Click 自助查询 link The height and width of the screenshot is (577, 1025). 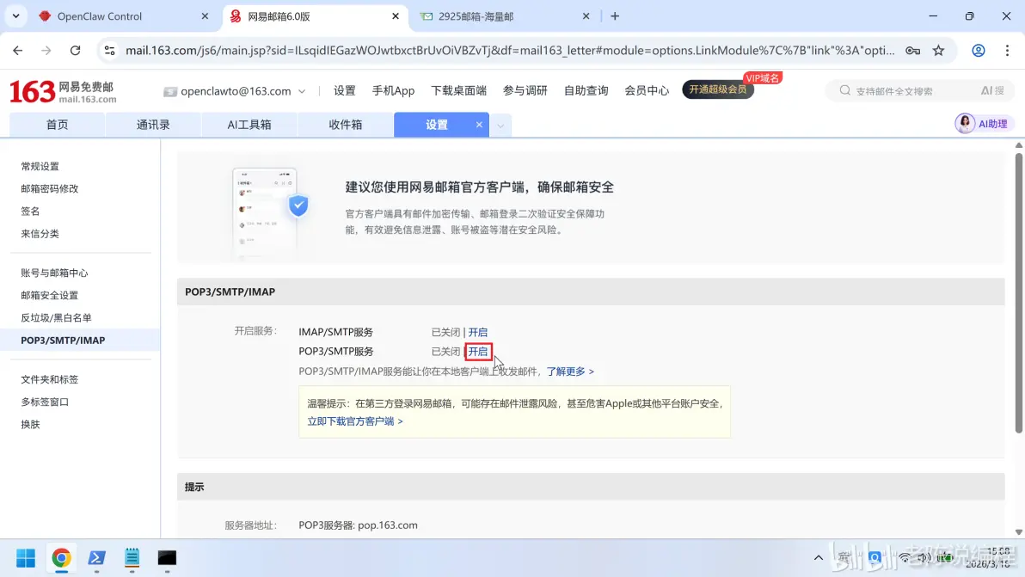586,90
